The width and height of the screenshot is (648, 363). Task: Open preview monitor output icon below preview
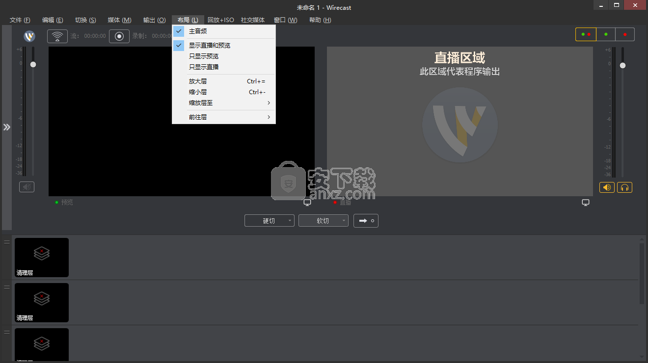pos(307,203)
